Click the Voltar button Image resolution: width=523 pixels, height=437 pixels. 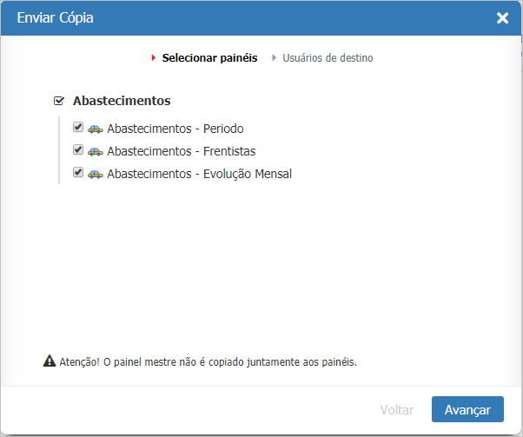coord(397,410)
